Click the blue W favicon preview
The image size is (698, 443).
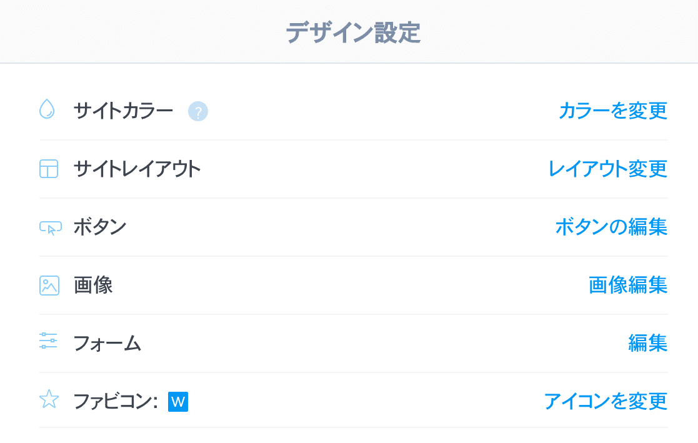click(x=178, y=402)
